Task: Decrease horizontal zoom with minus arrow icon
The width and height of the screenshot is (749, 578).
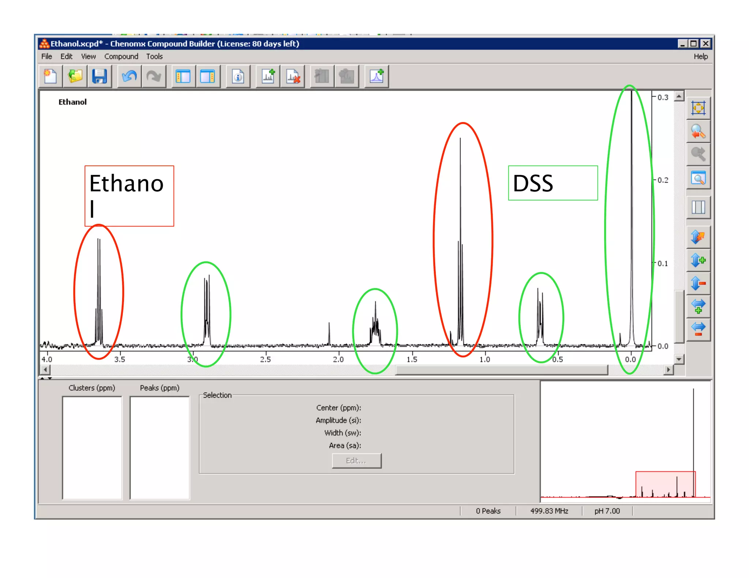Action: coord(698,329)
